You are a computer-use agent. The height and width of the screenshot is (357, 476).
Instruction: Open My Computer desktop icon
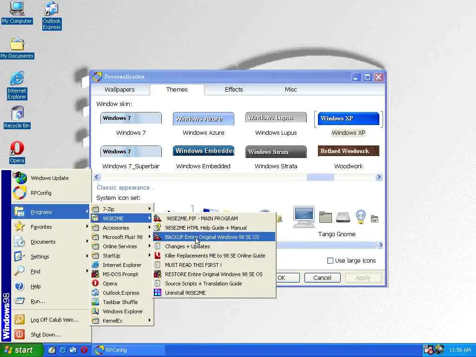[x=17, y=13]
